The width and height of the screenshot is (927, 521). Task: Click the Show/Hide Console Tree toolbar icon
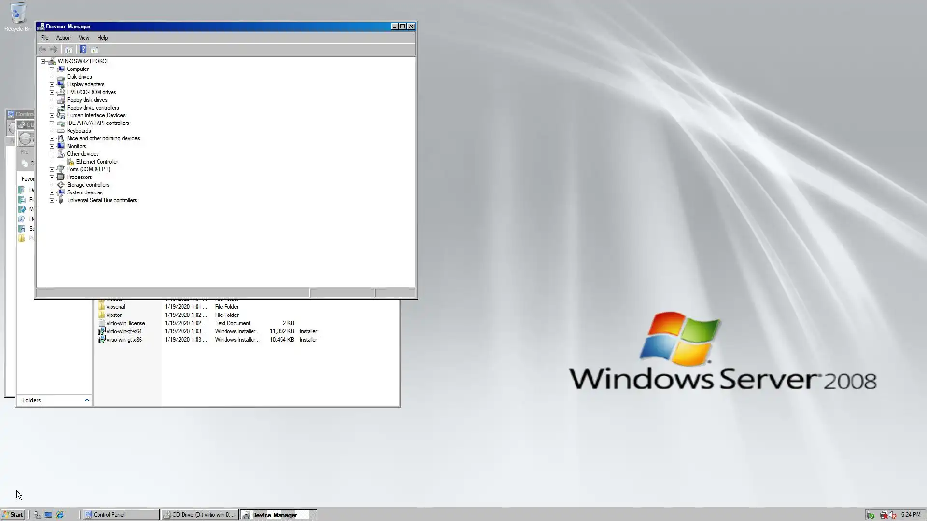(69, 49)
